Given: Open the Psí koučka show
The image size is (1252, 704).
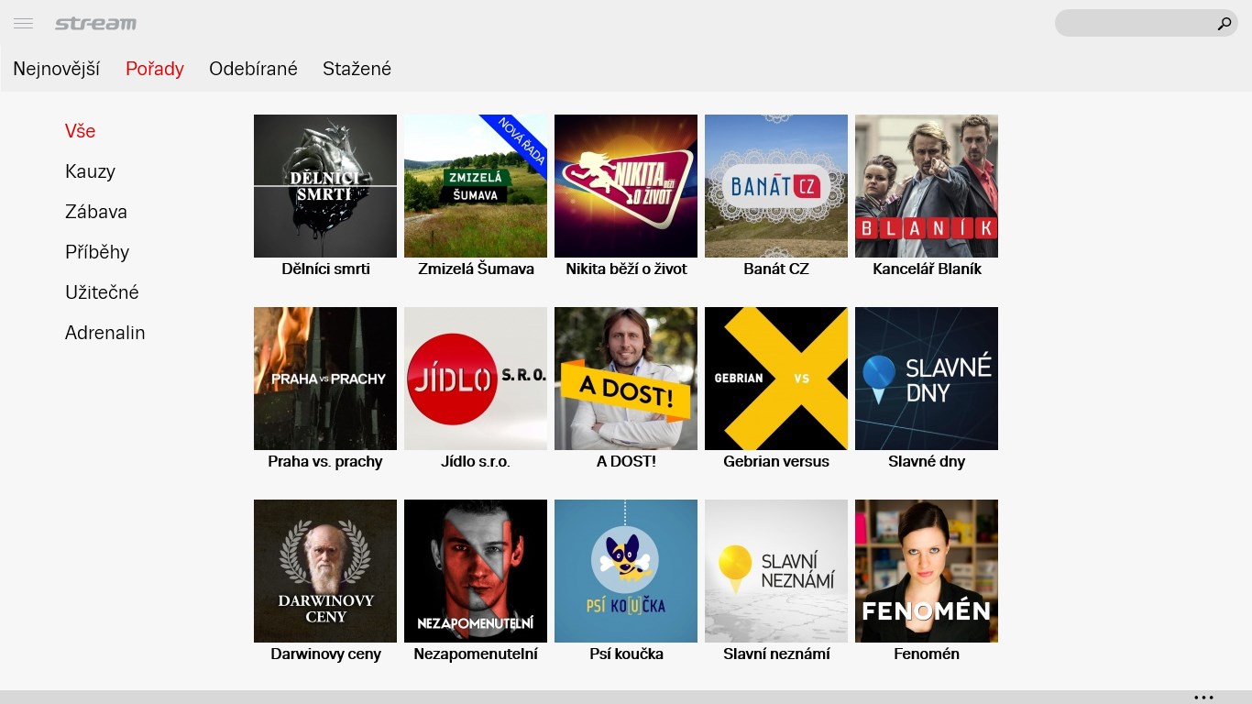Looking at the screenshot, I should 625,571.
